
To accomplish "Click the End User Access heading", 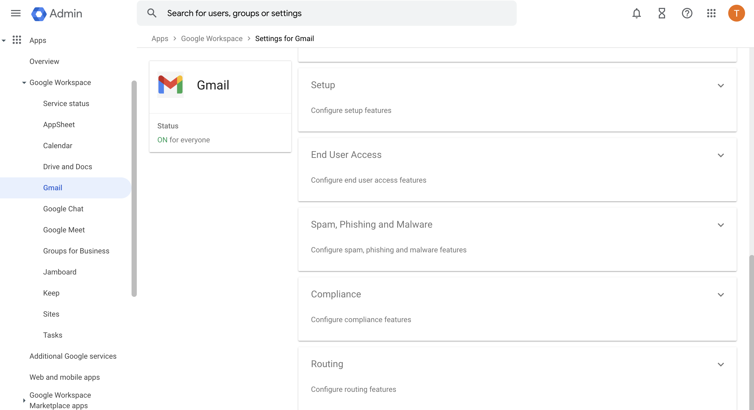I will [346, 155].
